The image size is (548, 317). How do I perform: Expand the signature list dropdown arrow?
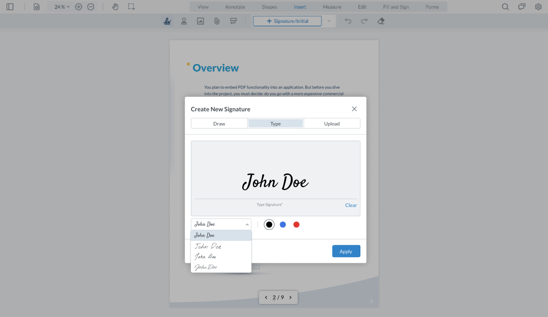329,21
